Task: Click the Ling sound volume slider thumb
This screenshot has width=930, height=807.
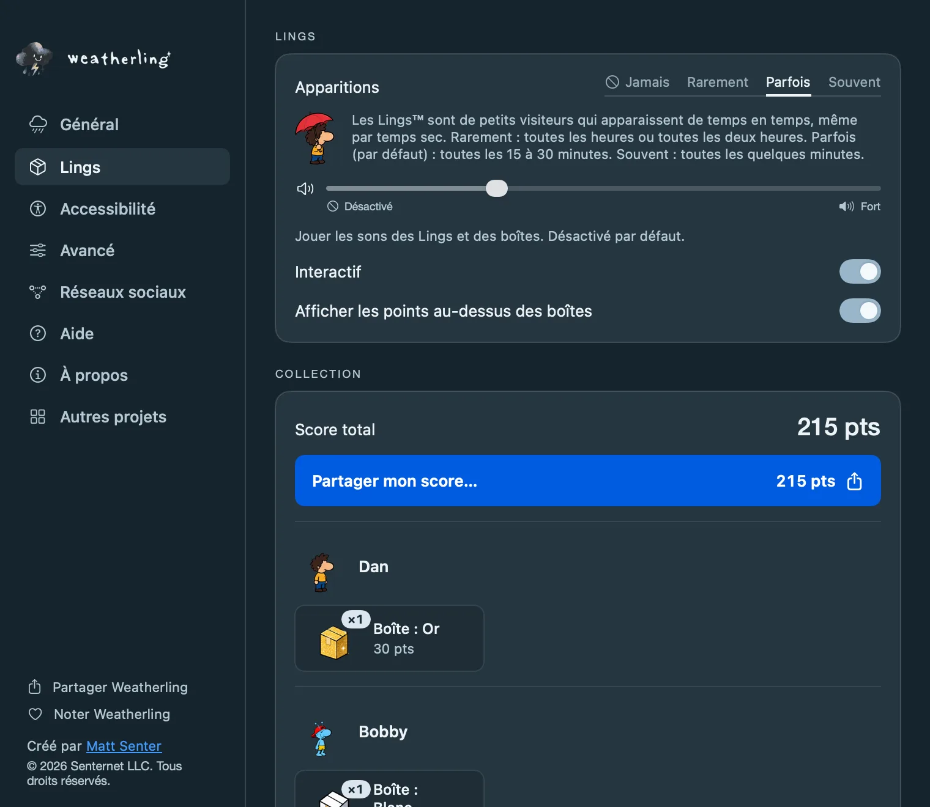Action: coord(497,188)
